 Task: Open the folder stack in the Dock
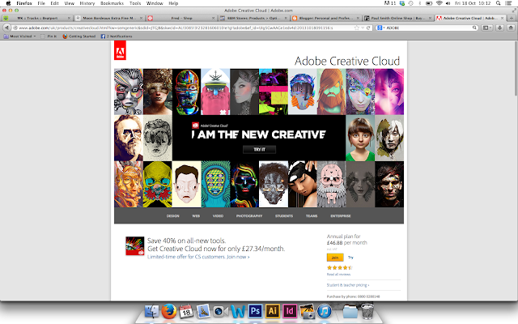click(x=350, y=311)
